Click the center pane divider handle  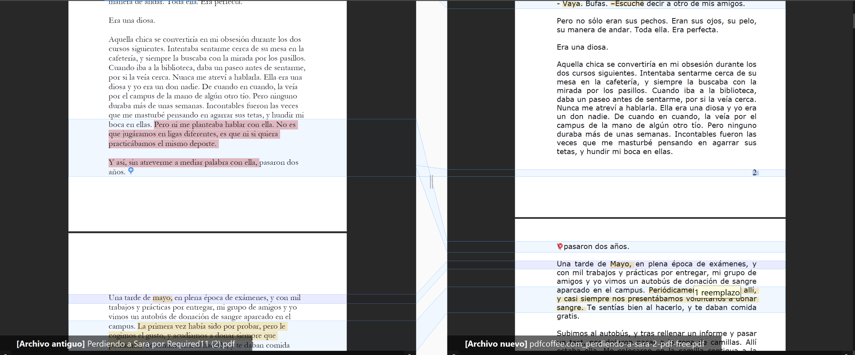[431, 182]
